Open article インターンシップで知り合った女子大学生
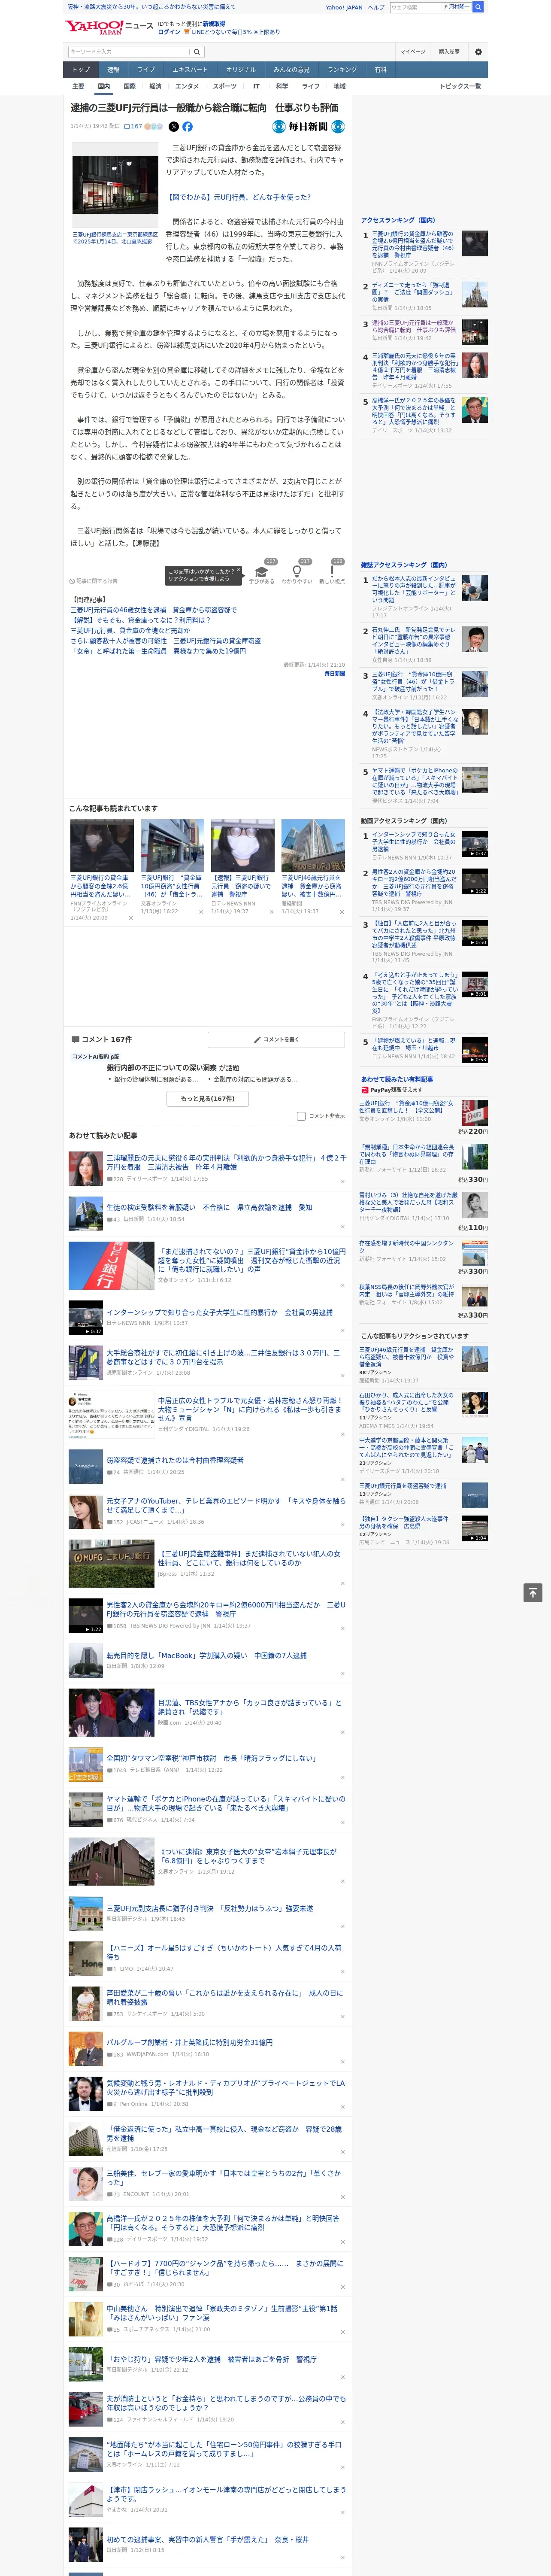This screenshot has width=551, height=2576. pyautogui.click(x=219, y=1312)
